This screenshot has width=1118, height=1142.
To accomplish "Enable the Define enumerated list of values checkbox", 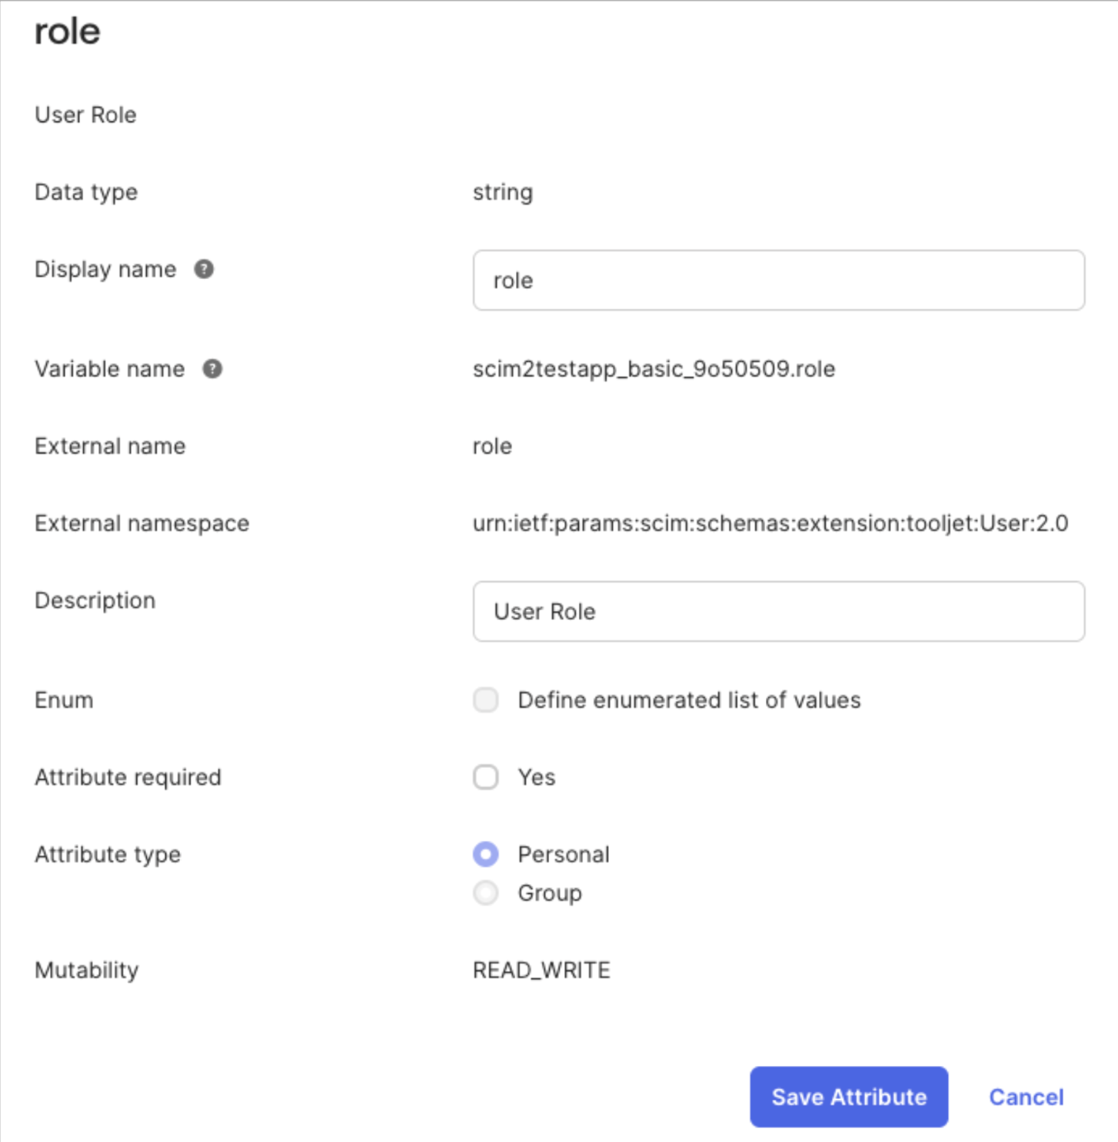I will pyautogui.click(x=485, y=700).
